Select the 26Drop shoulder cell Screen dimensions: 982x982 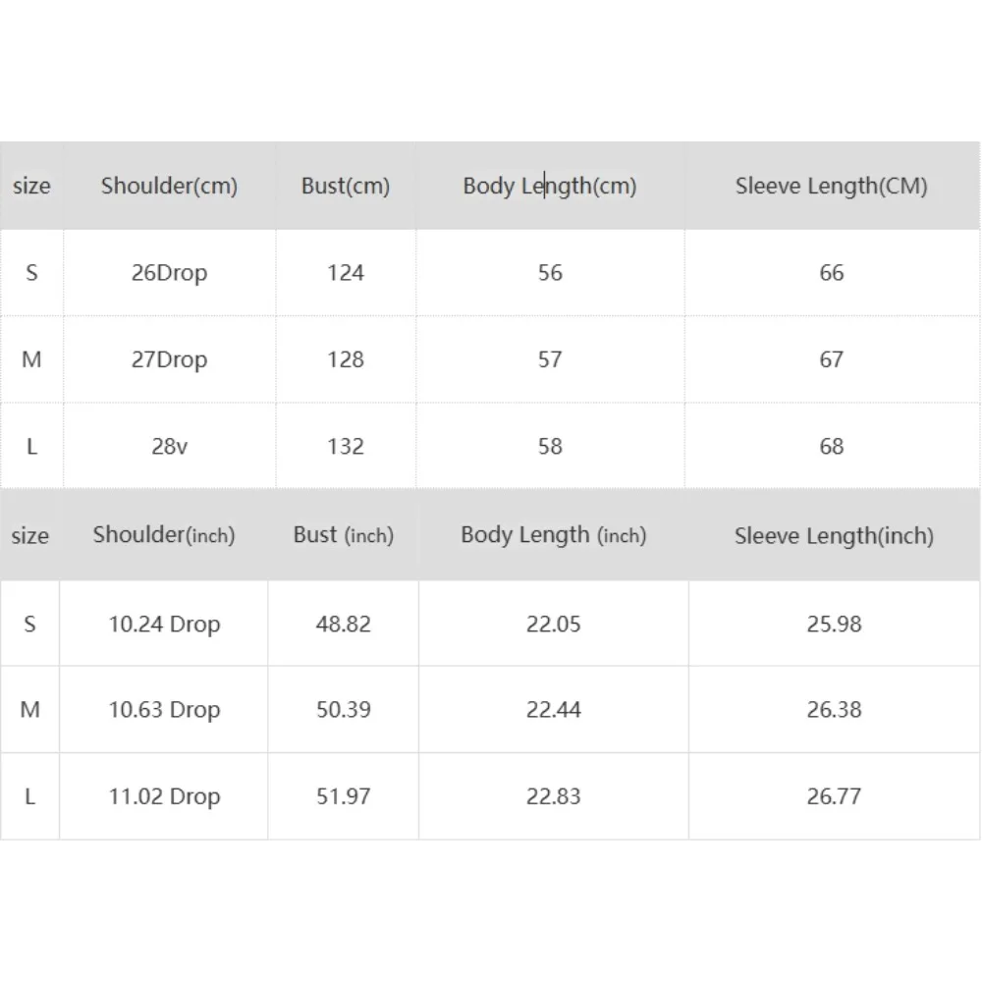(x=169, y=273)
